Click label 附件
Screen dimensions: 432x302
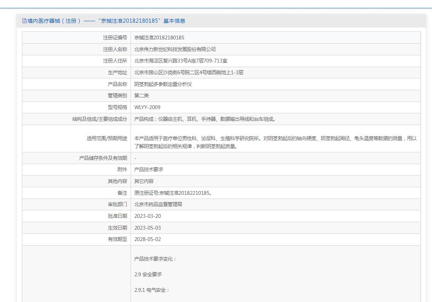point(122,169)
